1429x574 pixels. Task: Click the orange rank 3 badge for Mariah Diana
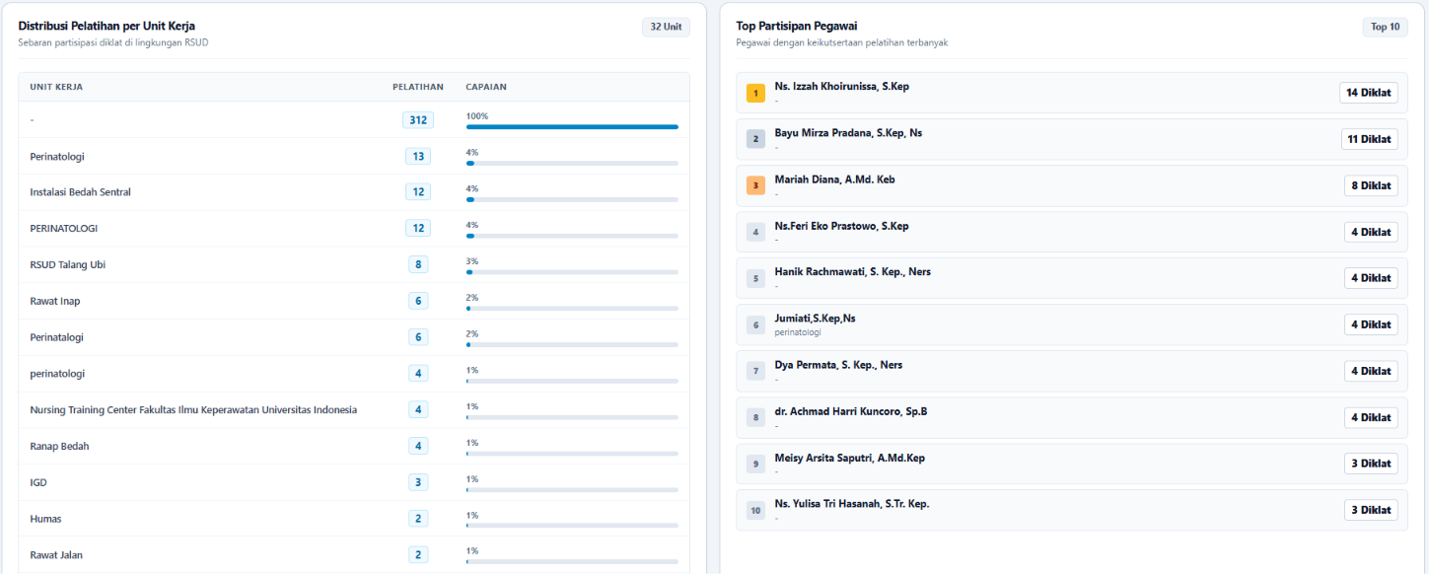(755, 185)
